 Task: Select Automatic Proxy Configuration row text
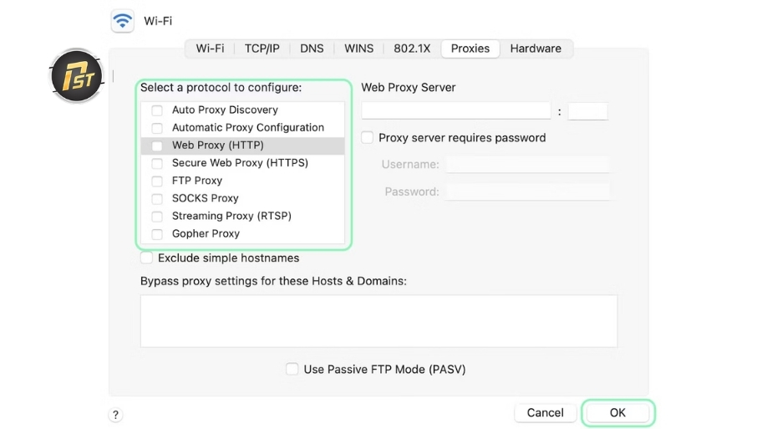[248, 127]
